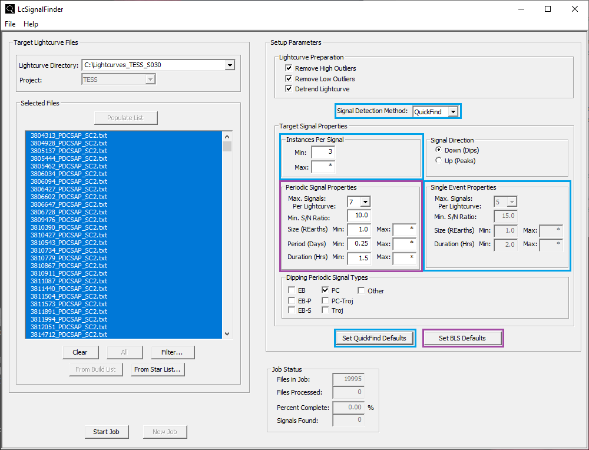This screenshot has width=589, height=450.
Task: Uncheck Remove High Outliers checkbox
Action: click(x=289, y=68)
